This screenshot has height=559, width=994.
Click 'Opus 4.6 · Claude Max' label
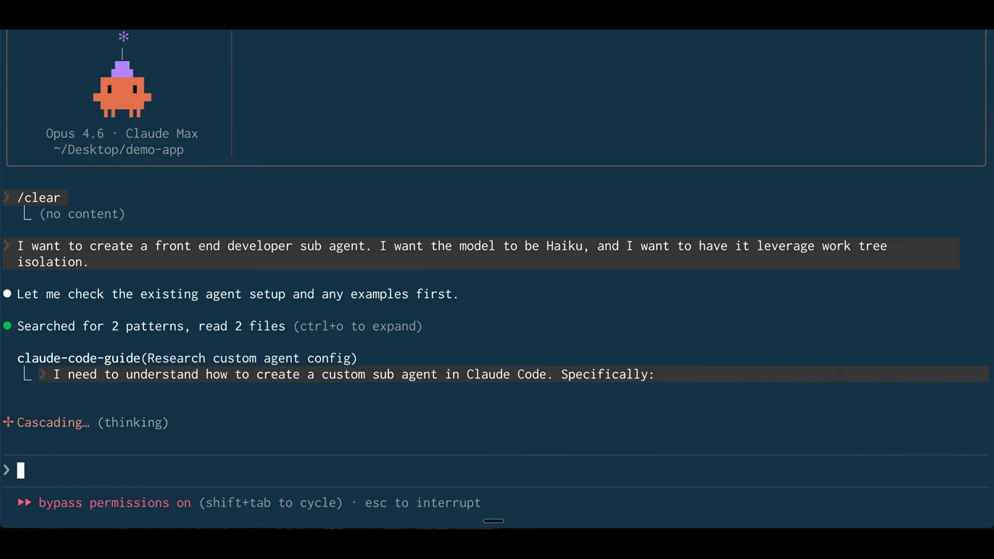pyautogui.click(x=122, y=134)
